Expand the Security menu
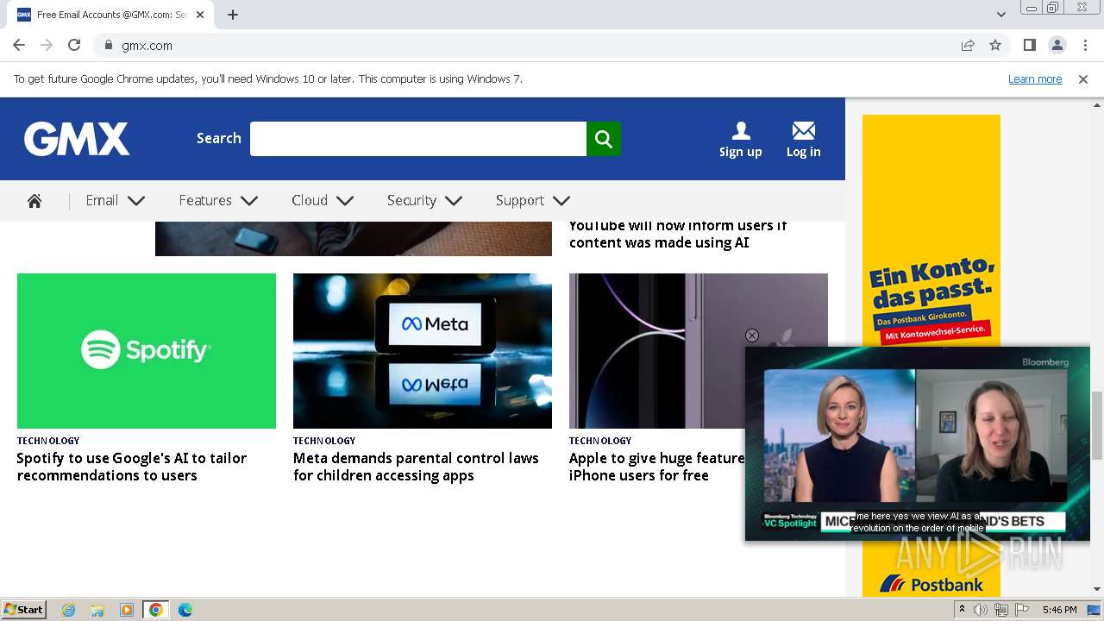1104x621 pixels. [x=424, y=201]
